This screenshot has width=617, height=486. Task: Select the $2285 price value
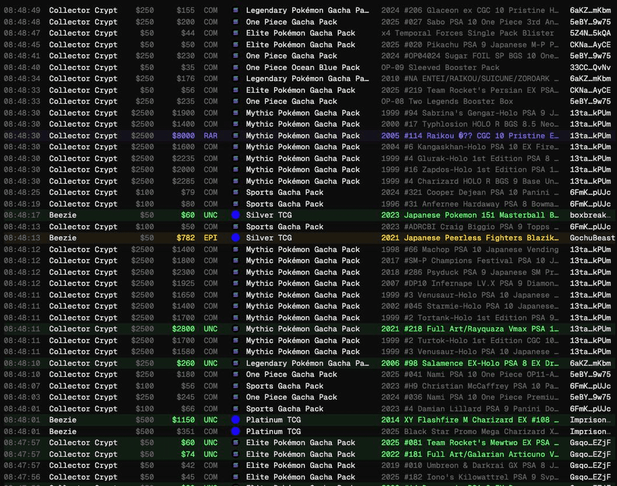click(x=183, y=181)
